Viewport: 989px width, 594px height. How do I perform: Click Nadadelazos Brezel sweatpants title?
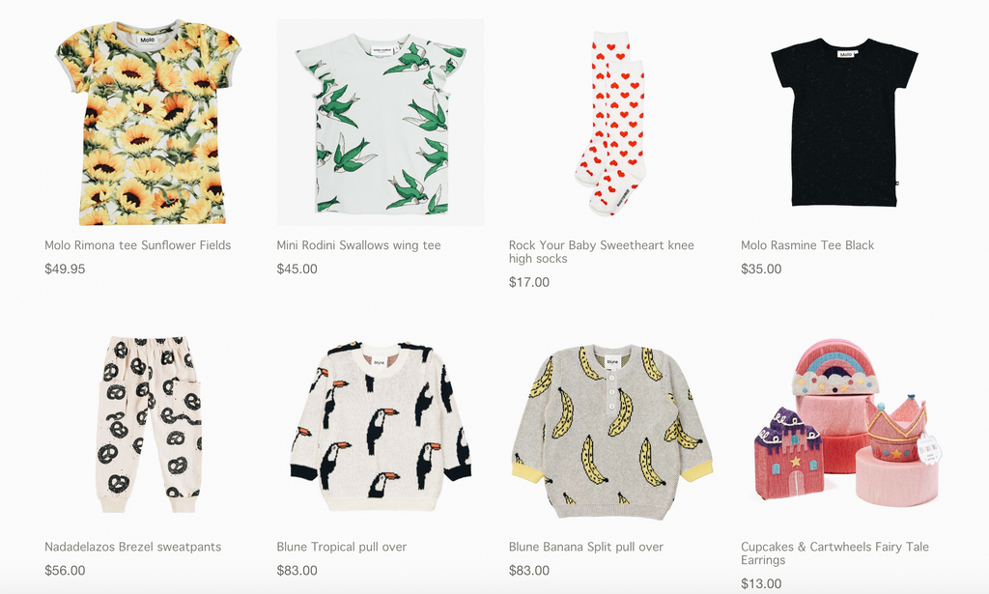pos(132,547)
